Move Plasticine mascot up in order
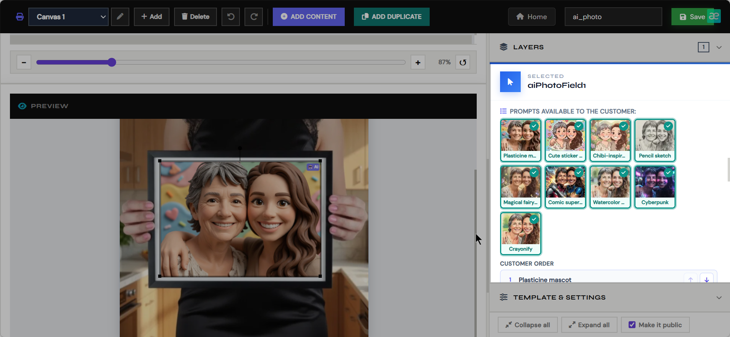Viewport: 730px width, 337px height. [691, 279]
